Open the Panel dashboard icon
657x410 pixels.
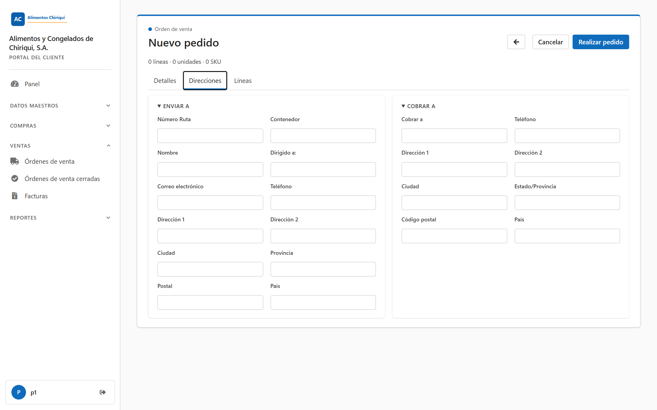point(15,84)
